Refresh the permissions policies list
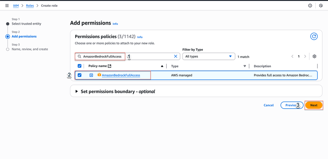 [x=314, y=36]
